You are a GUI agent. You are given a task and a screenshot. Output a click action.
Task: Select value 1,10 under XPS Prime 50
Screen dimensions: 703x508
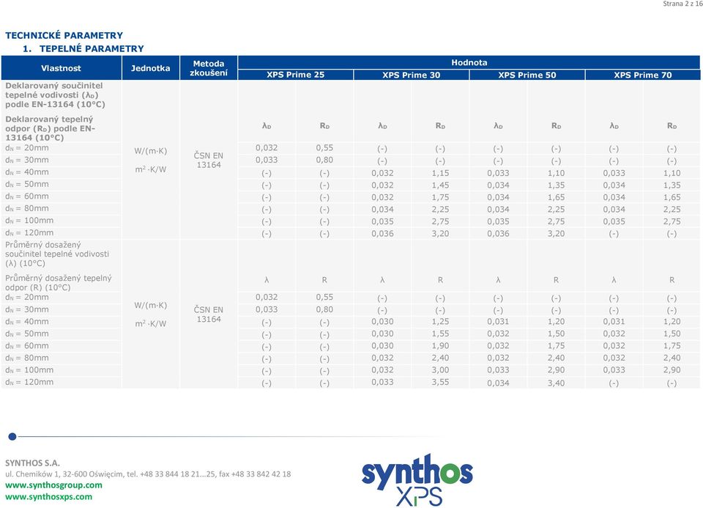556,173
